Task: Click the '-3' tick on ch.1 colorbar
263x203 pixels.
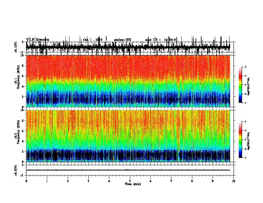Action: point(245,67)
